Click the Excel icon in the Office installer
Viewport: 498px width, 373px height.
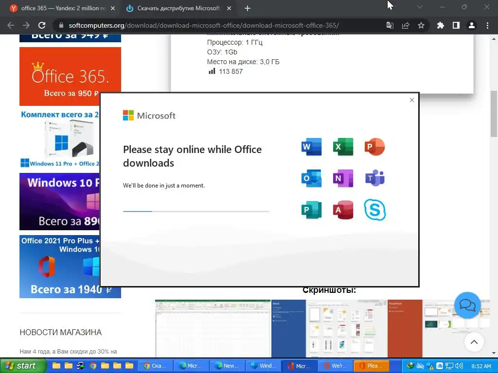[x=343, y=147]
